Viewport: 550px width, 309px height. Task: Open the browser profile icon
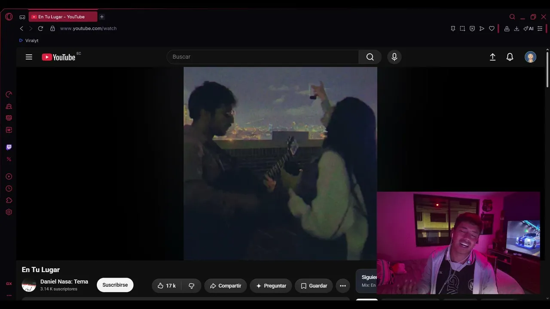[x=507, y=28]
